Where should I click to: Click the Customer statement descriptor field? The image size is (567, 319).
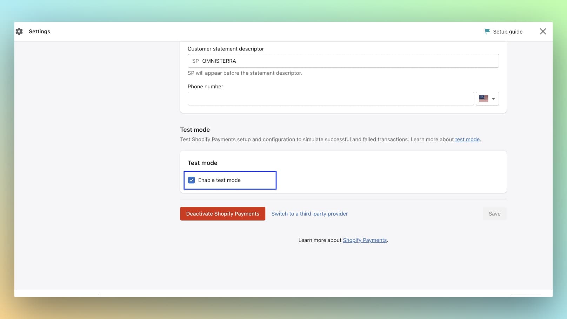click(x=343, y=61)
